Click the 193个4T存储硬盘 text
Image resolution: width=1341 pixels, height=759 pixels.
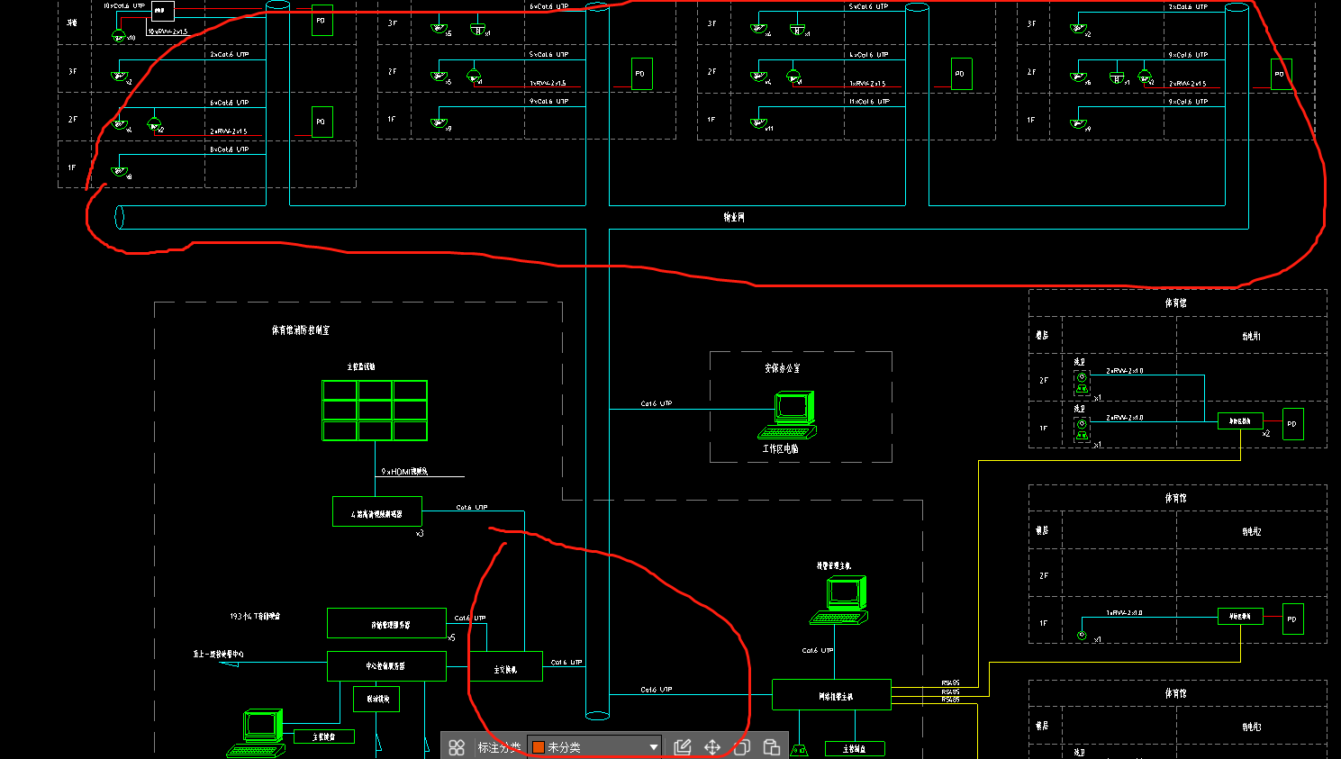tap(255, 617)
